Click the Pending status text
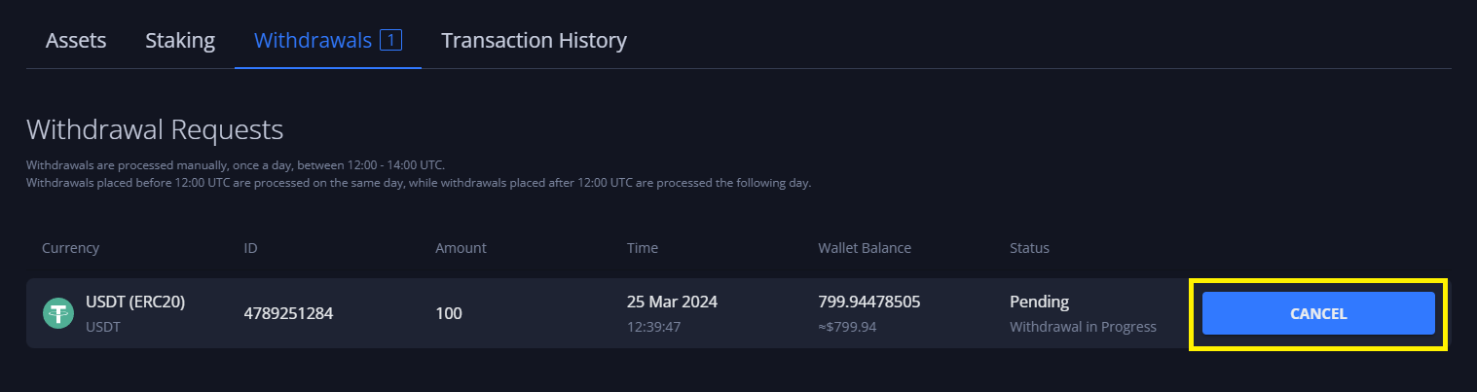This screenshot has height=392, width=1477. coord(1039,302)
